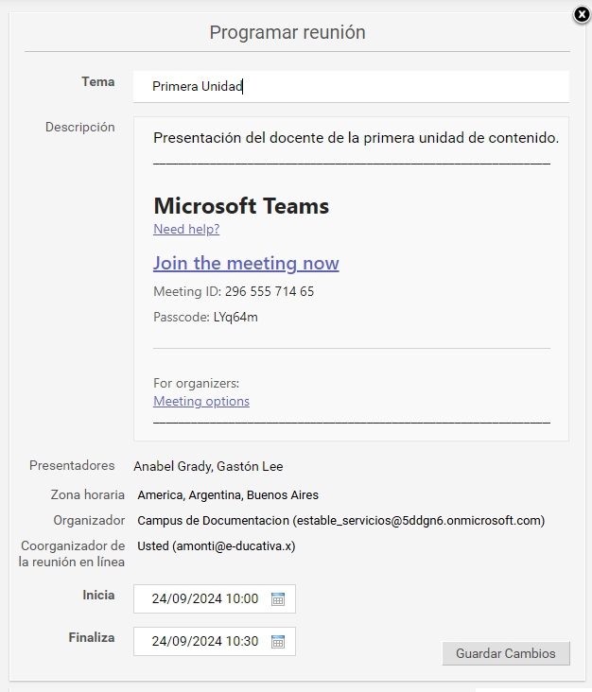This screenshot has width=592, height=692.
Task: Click the Coorganizador Usted email text
Action: pos(235,545)
